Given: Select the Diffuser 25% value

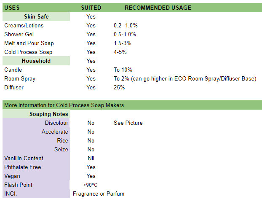Looking at the screenshot, I should tap(119, 87).
